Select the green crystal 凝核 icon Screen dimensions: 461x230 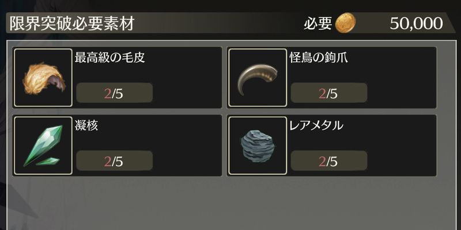click(43, 146)
